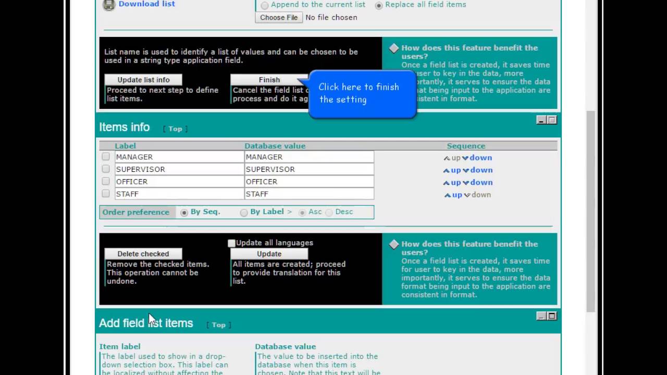
Task: Edit the MANAGER label field
Action: click(x=179, y=157)
